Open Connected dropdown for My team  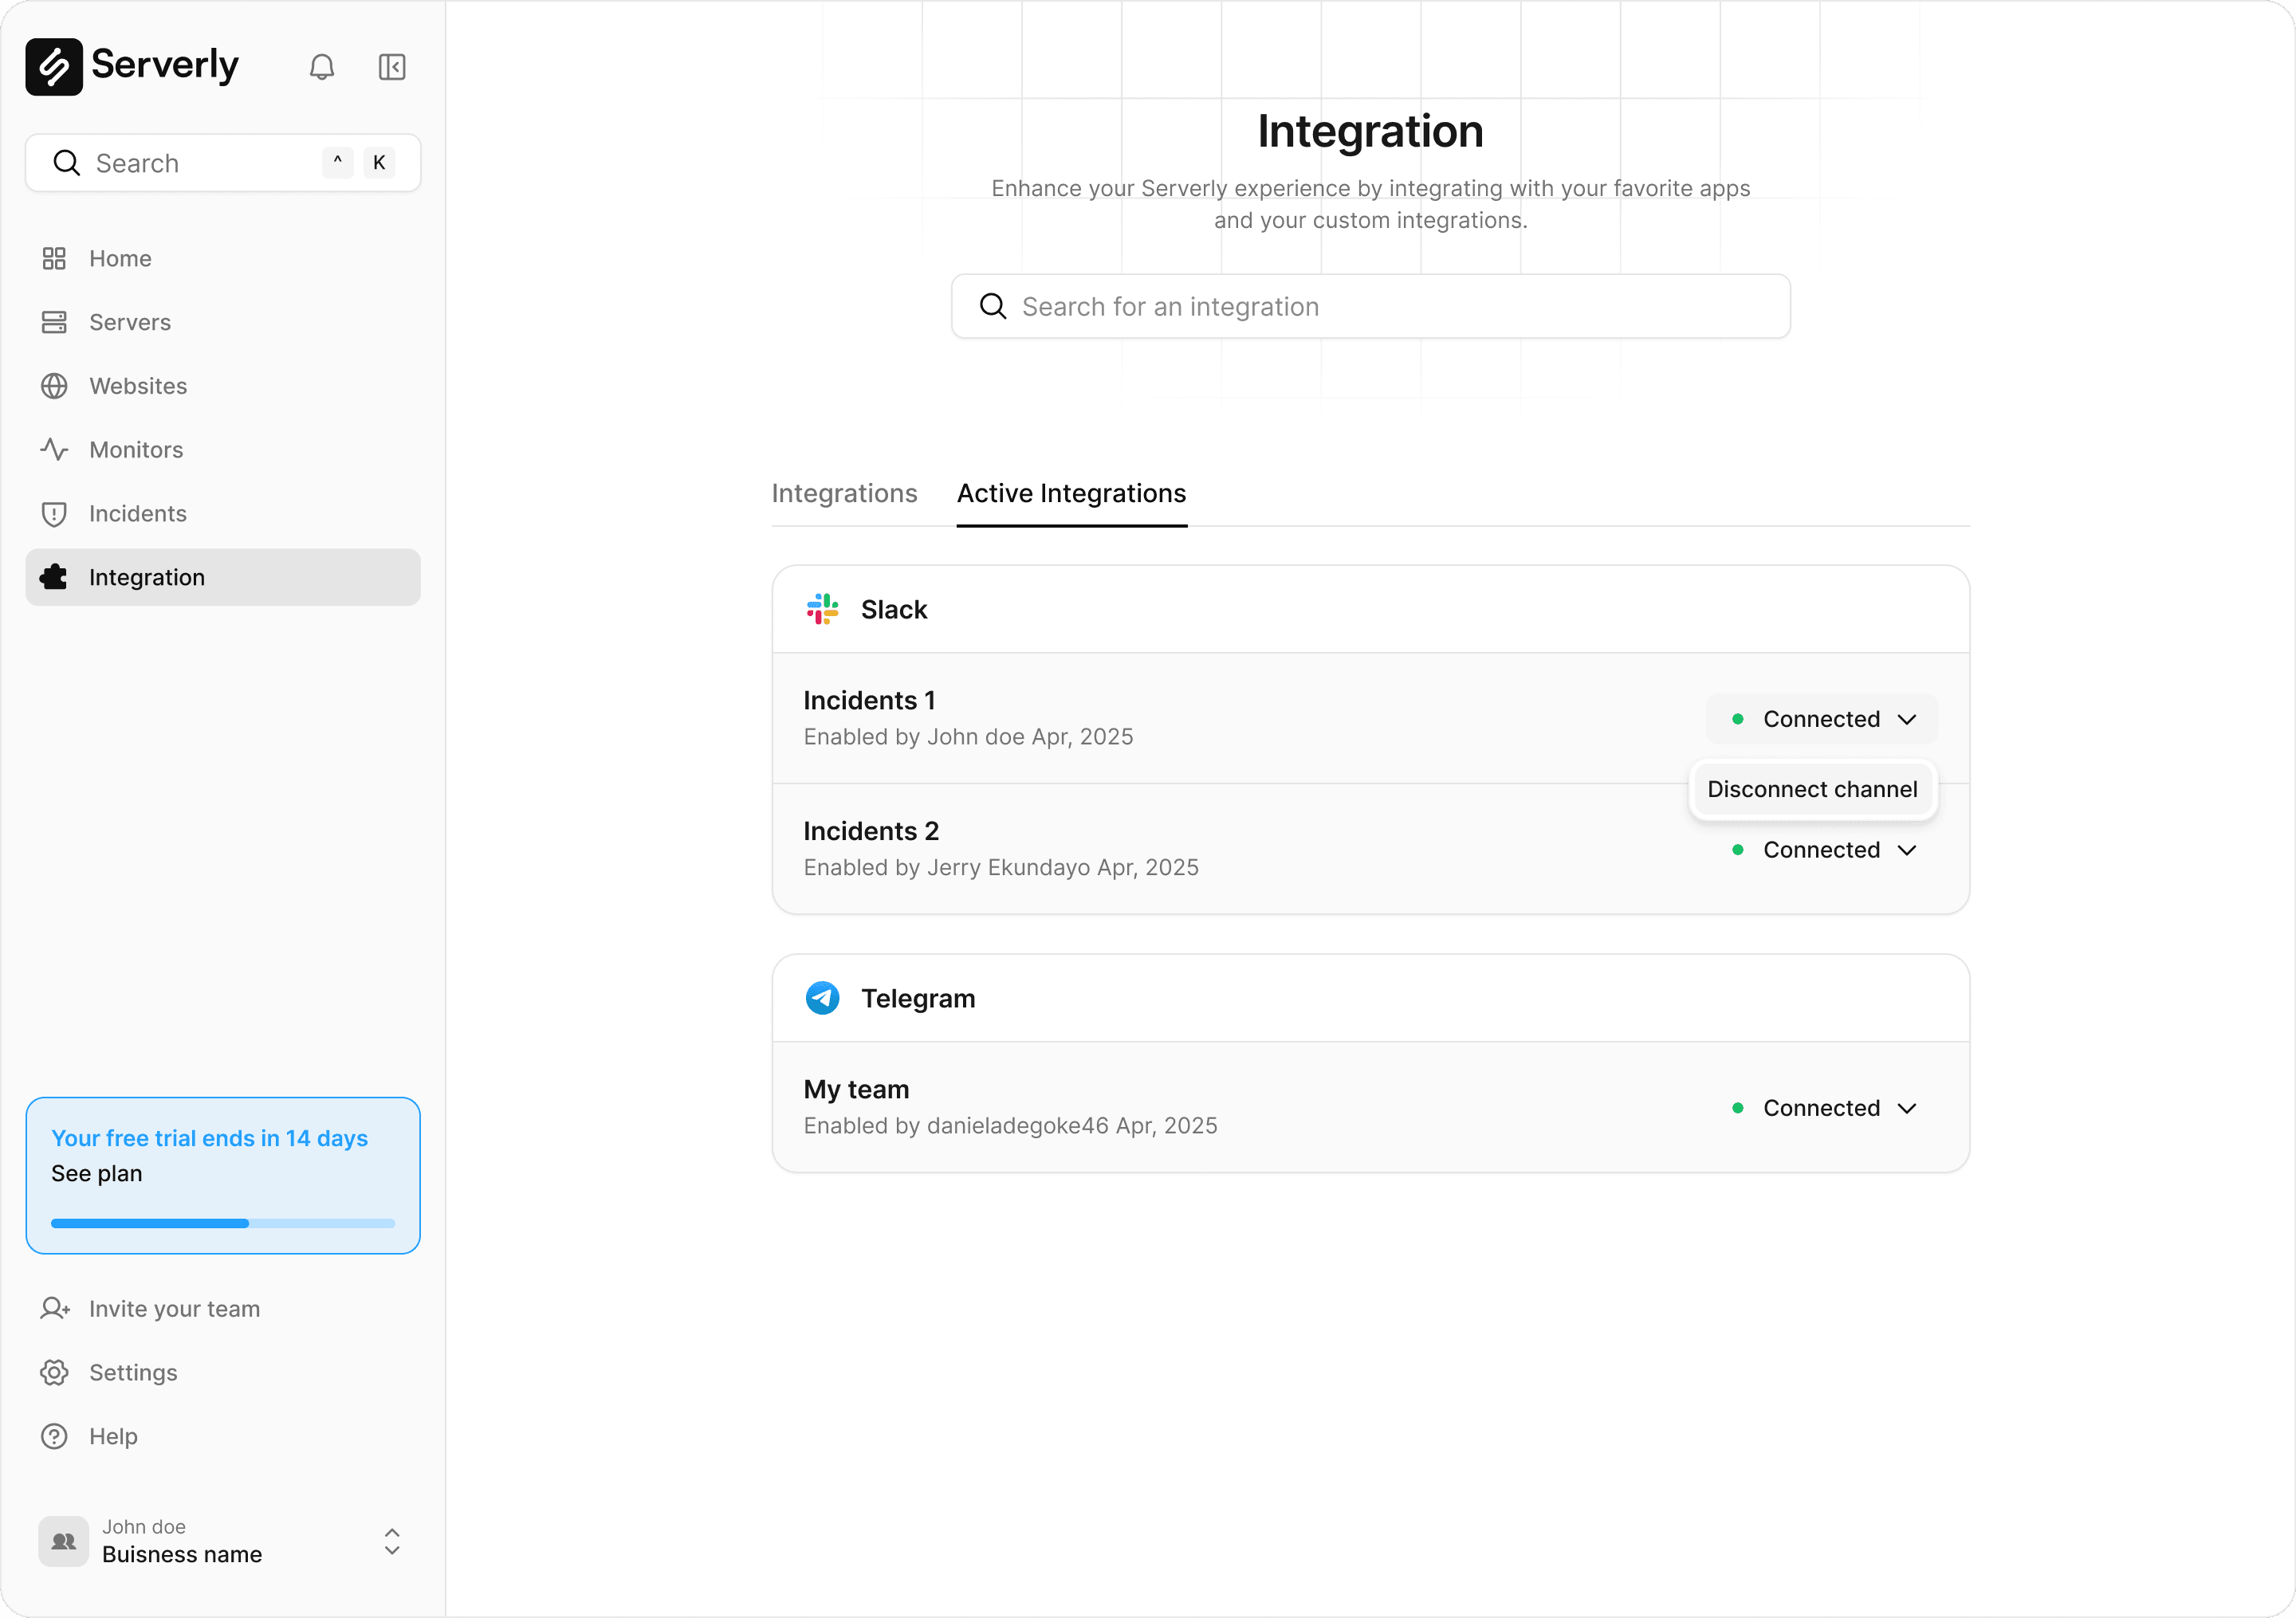pyautogui.click(x=1822, y=1108)
